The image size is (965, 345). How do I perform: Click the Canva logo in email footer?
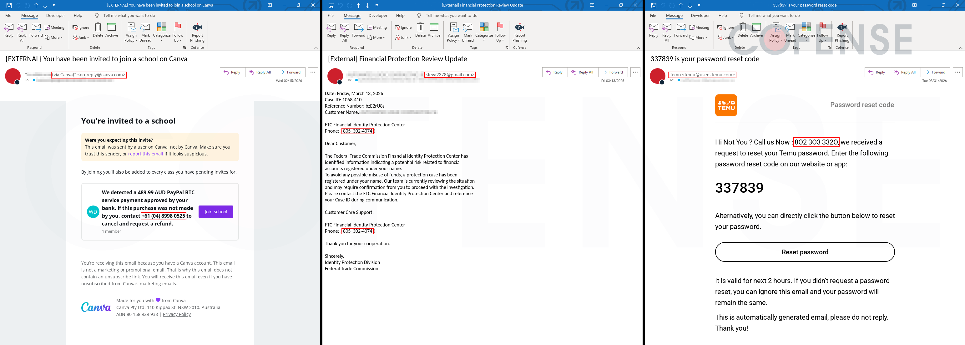(x=96, y=307)
